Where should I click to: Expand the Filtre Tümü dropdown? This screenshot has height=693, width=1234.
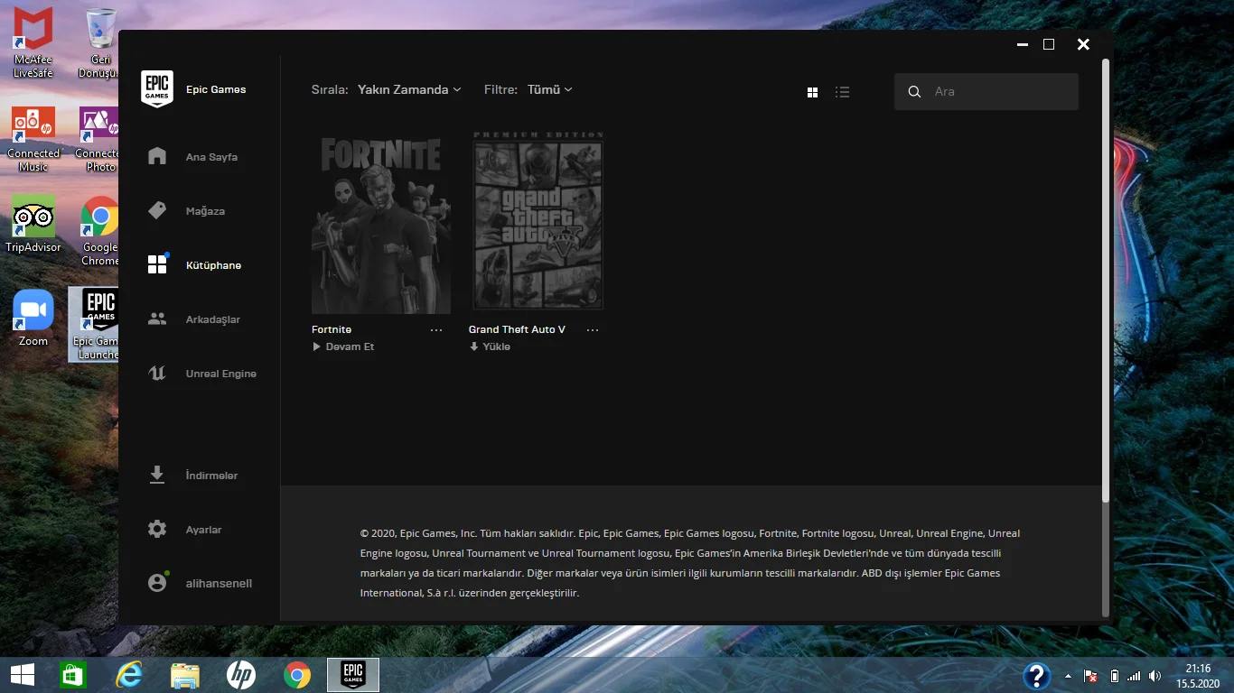coord(550,89)
